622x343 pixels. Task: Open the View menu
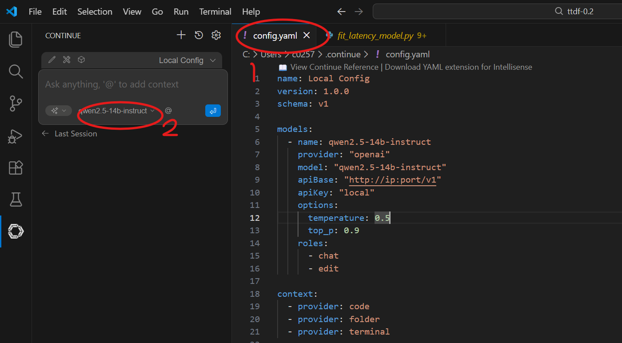click(x=132, y=12)
